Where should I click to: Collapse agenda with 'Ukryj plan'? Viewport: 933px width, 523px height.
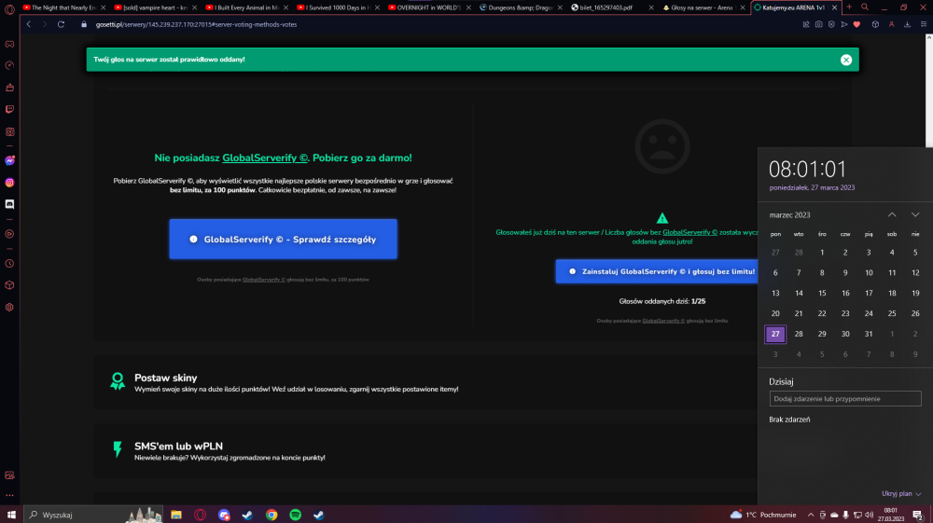point(901,493)
